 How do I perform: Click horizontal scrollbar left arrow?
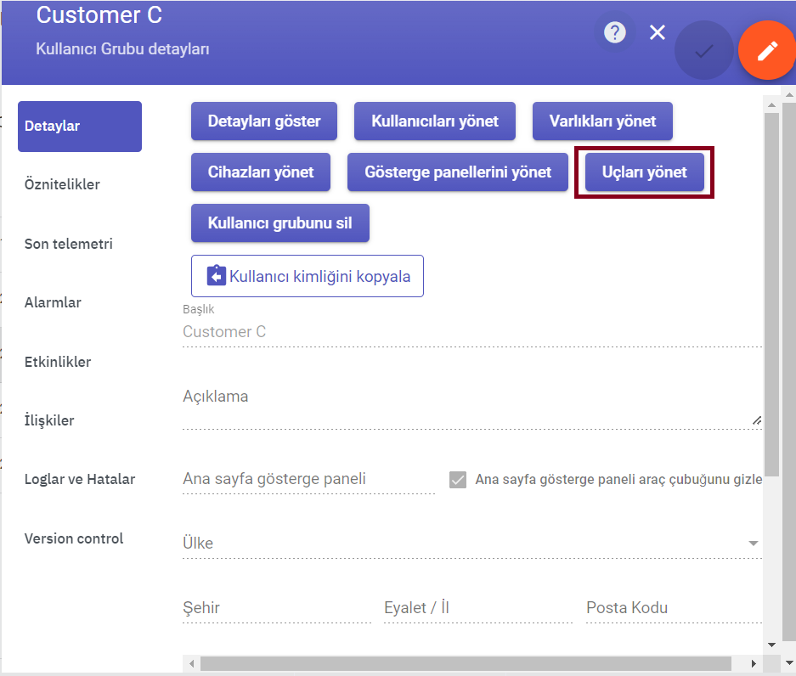point(191,663)
